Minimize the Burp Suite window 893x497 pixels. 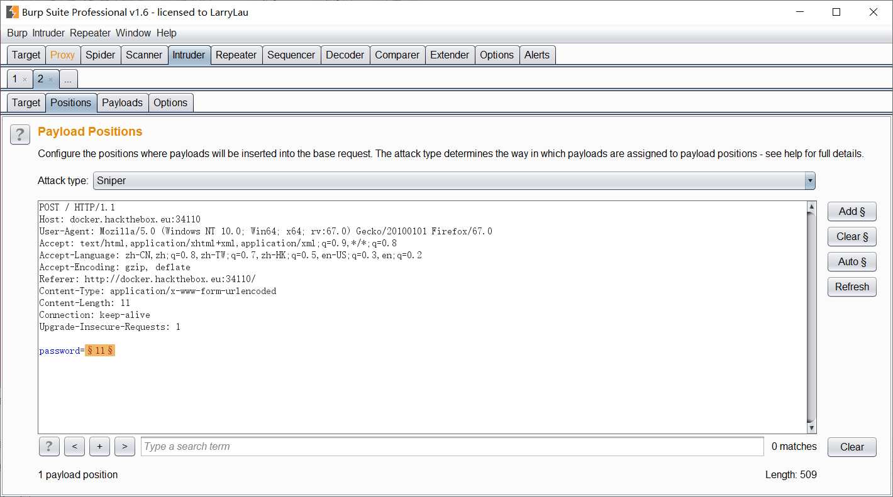[799, 12]
